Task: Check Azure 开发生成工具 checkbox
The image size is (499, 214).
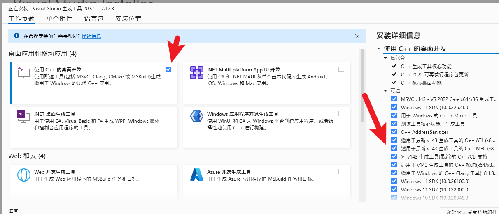Action: pos(341,171)
